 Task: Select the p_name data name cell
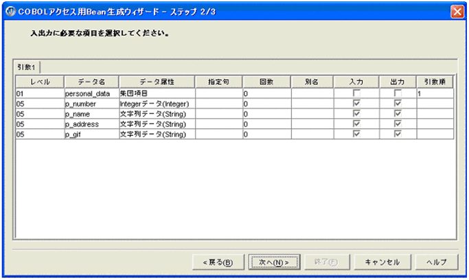click(x=91, y=114)
